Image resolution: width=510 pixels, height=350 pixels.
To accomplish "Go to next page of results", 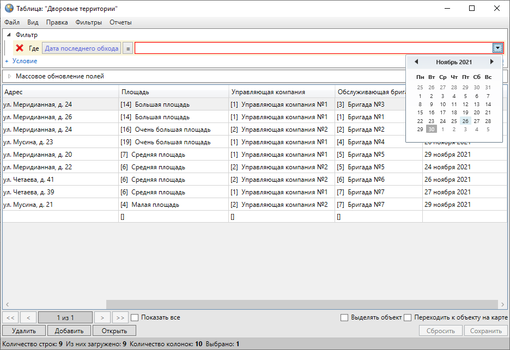I will (102, 317).
